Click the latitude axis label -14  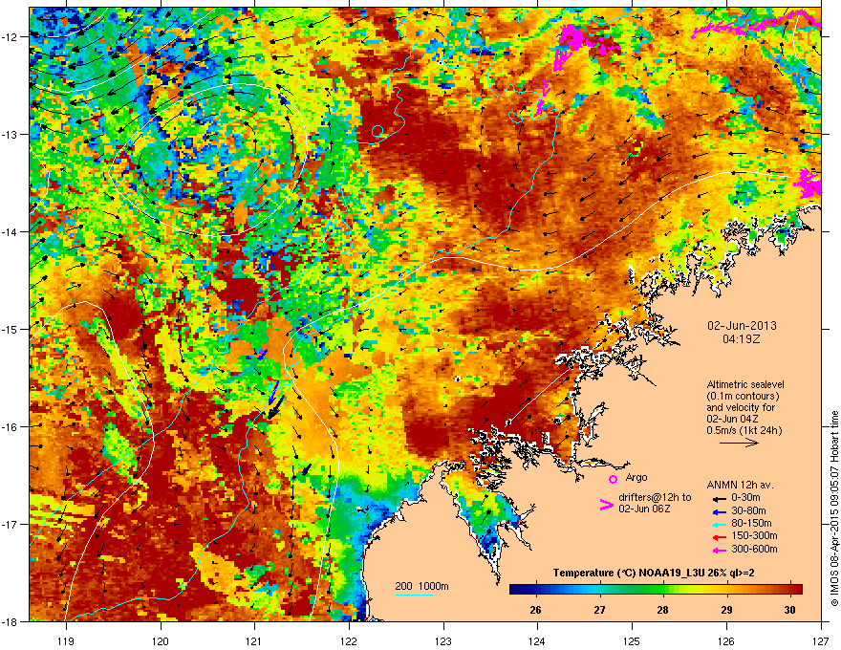pos(10,231)
